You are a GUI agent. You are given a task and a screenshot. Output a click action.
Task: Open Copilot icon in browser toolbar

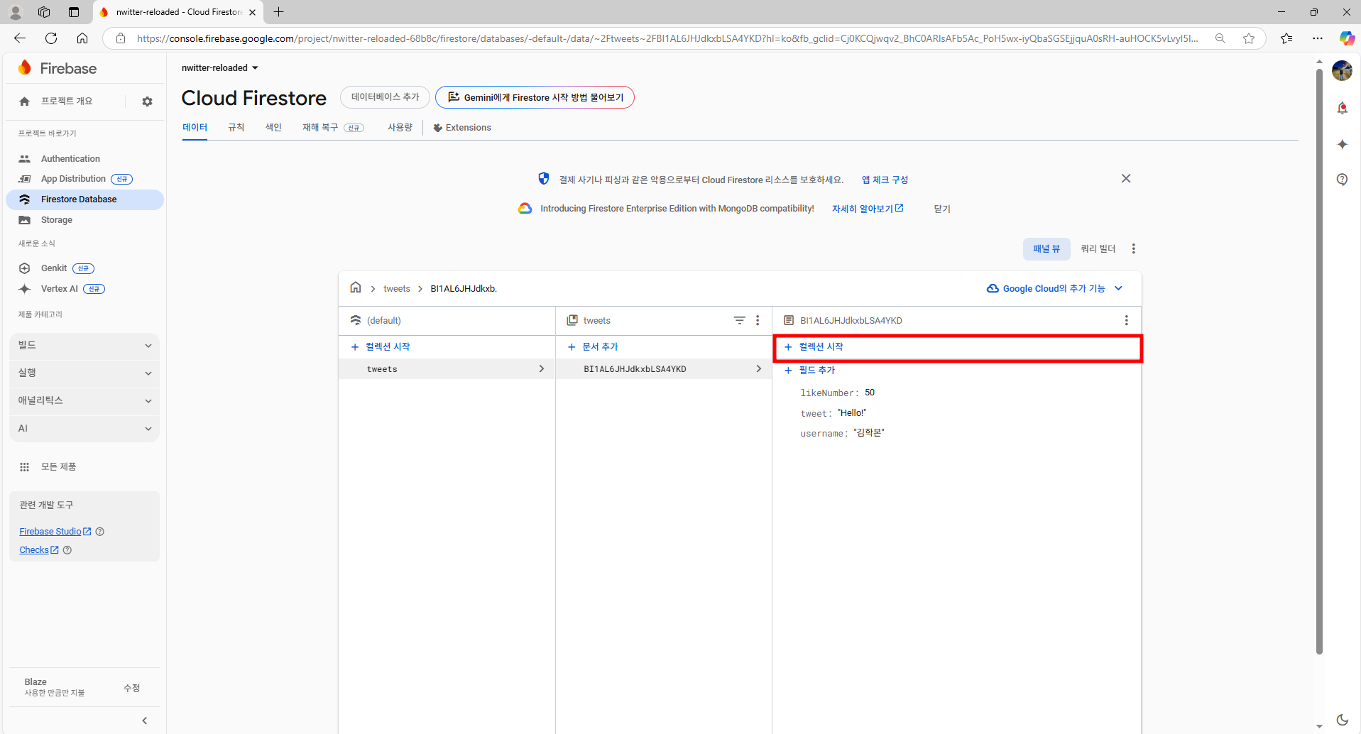1346,38
